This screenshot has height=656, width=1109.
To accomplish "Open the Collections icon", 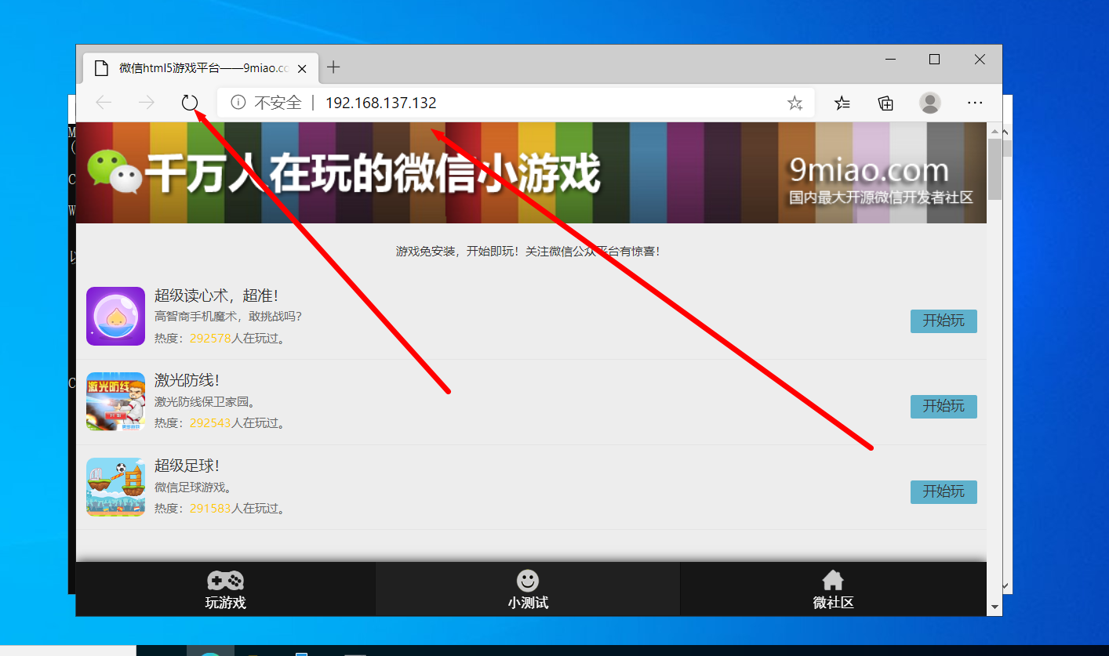I will pos(885,103).
